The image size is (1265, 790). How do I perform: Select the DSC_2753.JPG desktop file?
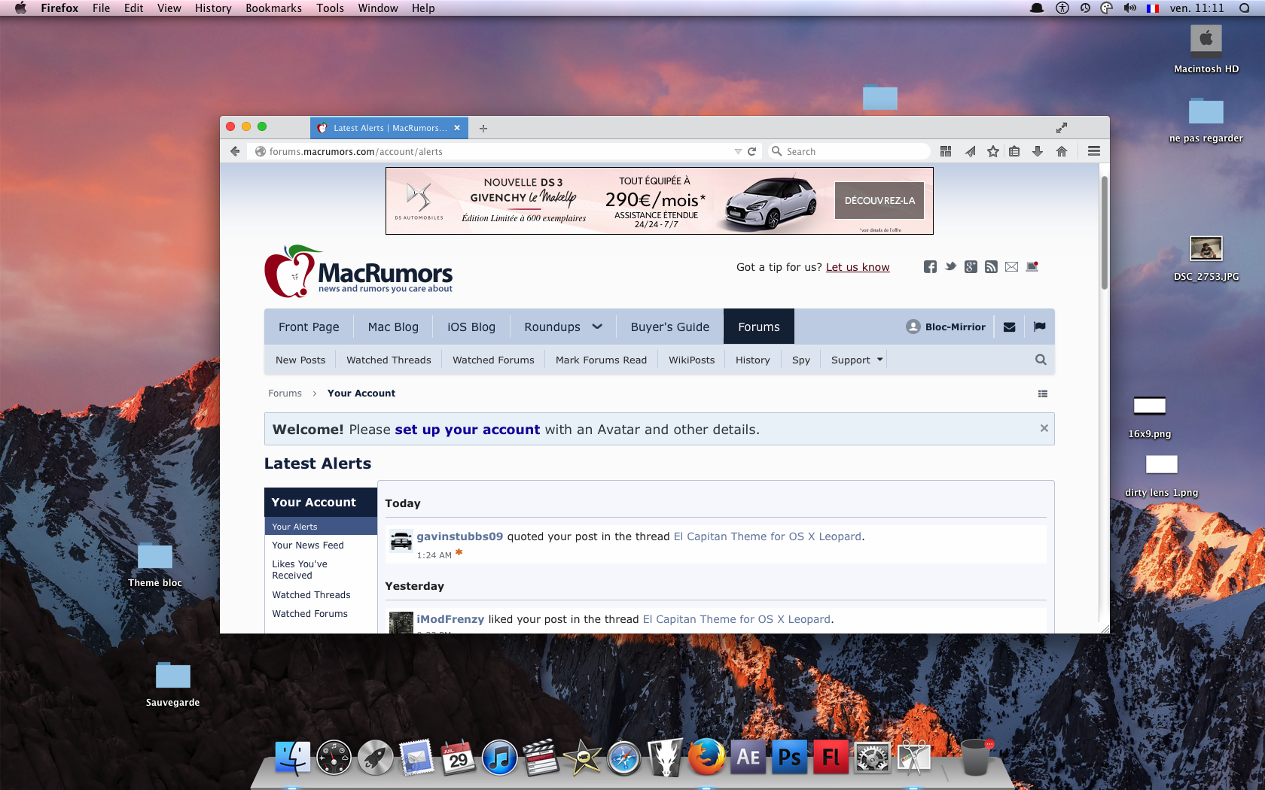coord(1206,257)
